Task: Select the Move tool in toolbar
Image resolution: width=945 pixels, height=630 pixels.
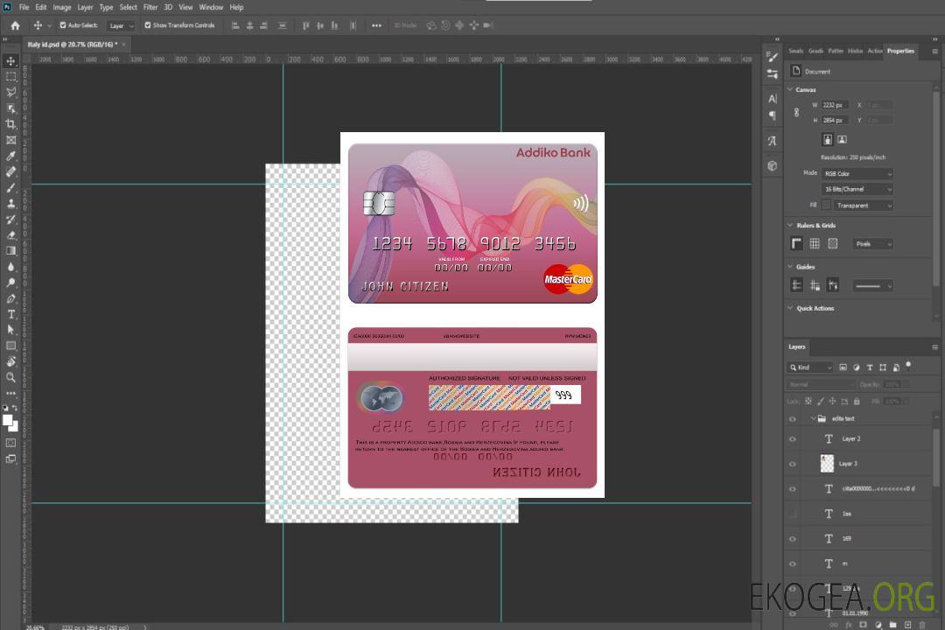Action: (x=10, y=61)
